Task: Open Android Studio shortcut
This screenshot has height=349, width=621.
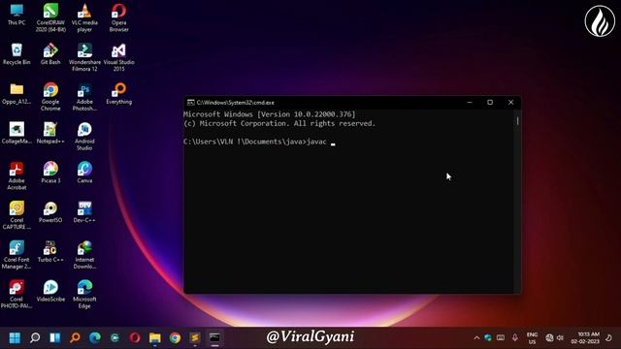Action: click(x=84, y=136)
